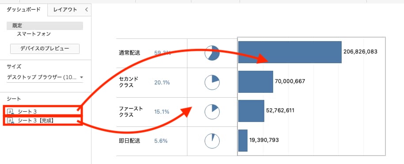
Task: Select the 206,826,083 bar for 通常配送
Action: pos(290,52)
